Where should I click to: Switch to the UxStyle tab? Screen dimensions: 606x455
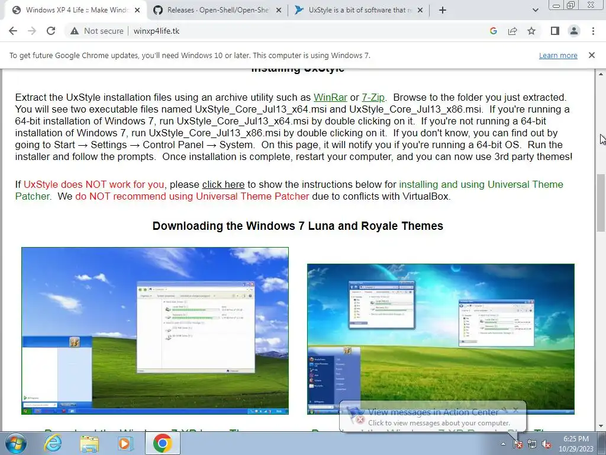click(x=359, y=10)
